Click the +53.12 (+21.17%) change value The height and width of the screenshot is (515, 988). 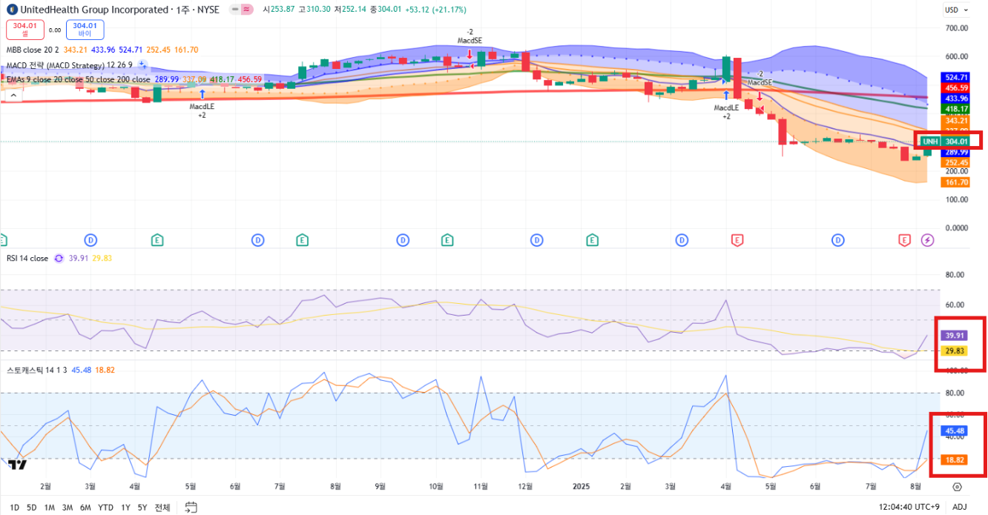[x=435, y=10]
